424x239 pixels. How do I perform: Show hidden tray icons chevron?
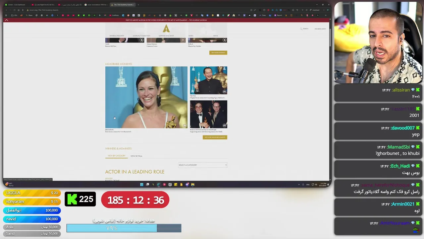coord(299,185)
